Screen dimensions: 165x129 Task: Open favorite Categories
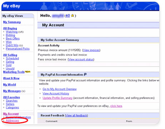[x=12, y=108]
